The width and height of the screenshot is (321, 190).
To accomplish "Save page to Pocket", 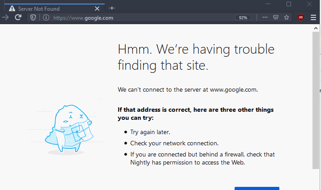I will 276,17.
